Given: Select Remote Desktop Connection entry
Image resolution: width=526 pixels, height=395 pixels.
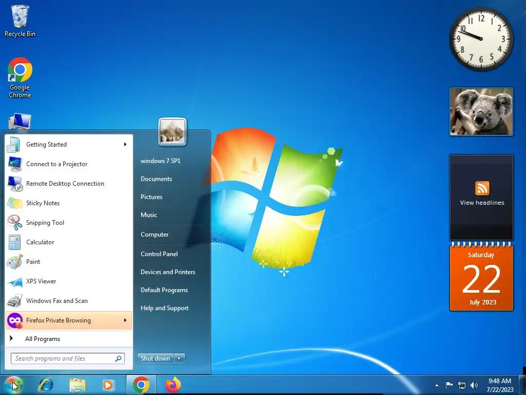Looking at the screenshot, I should pyautogui.click(x=69, y=184).
